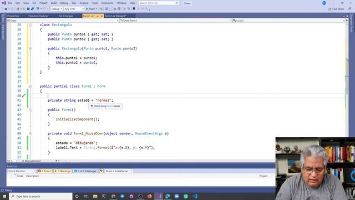355x200 pixels.
Task: Open the Extensions menu
Action: point(107,3)
